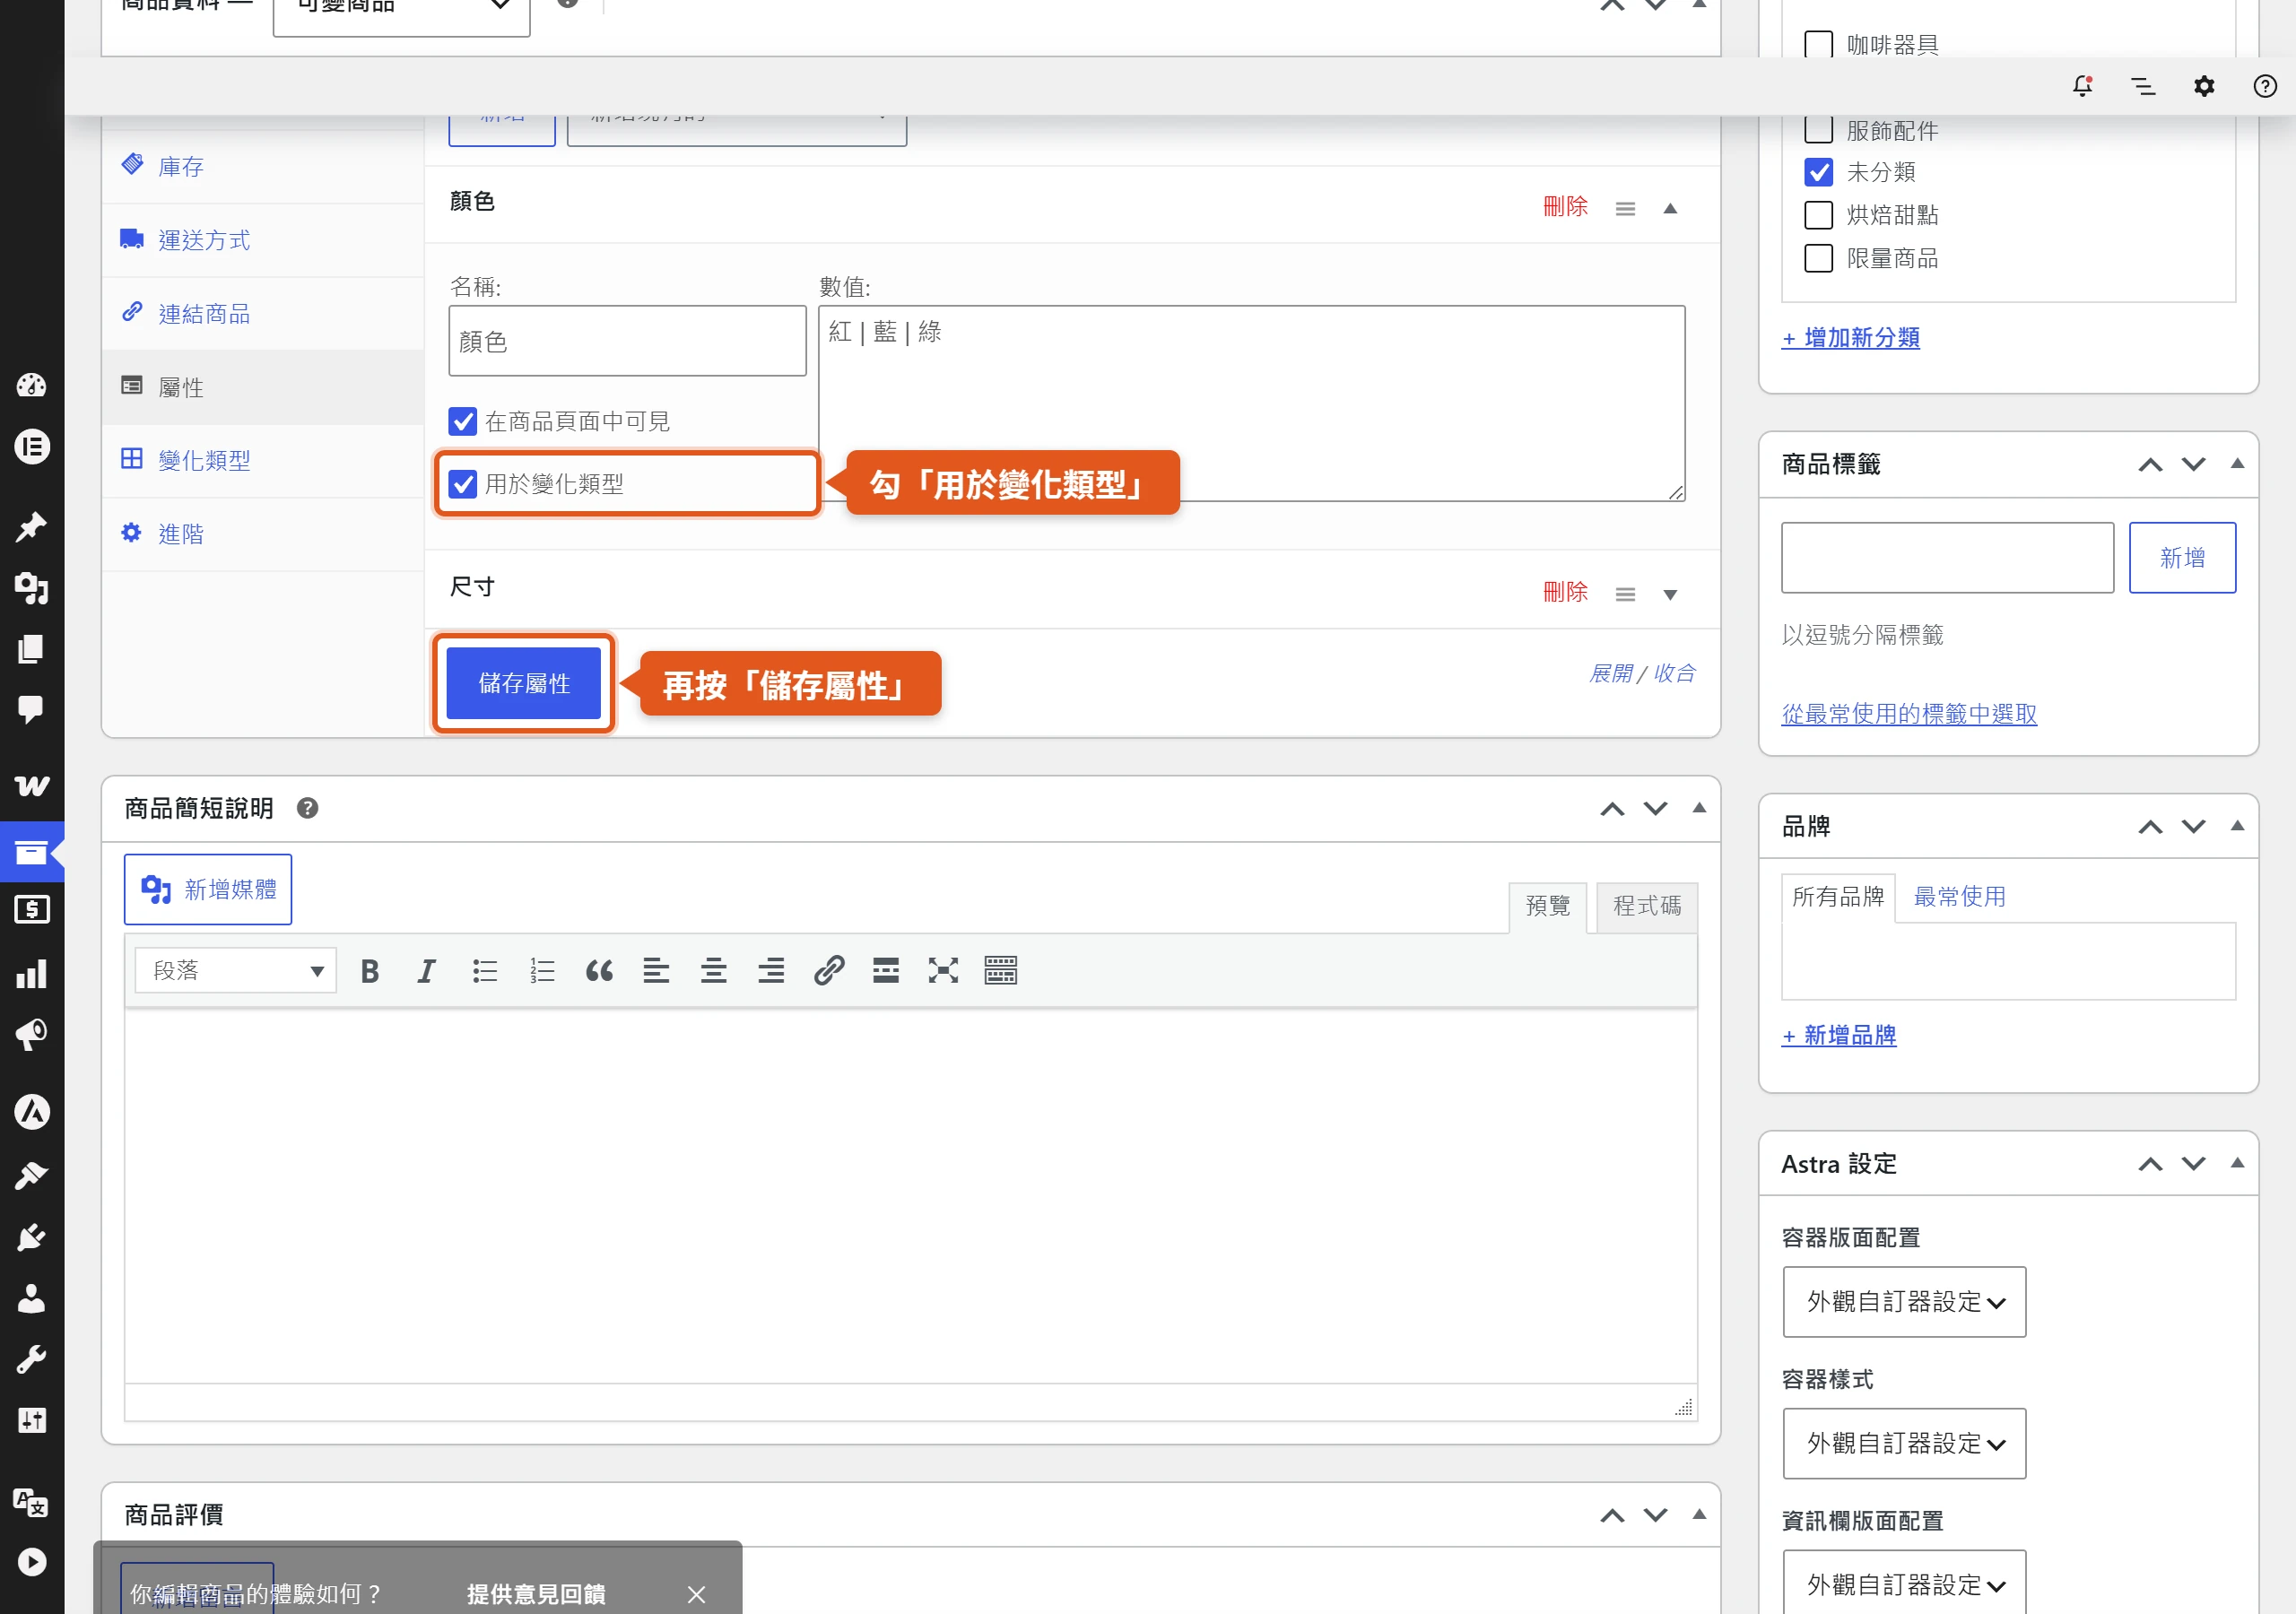The image size is (2296, 1614).
Task: Toggle the editor toolbar rows
Action: tap(1001, 970)
